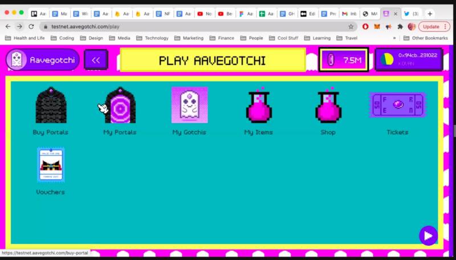Image resolution: width=456 pixels, height=260 pixels.
Task: Open the Cool Stuff bookmarks folder
Action: (x=284, y=38)
